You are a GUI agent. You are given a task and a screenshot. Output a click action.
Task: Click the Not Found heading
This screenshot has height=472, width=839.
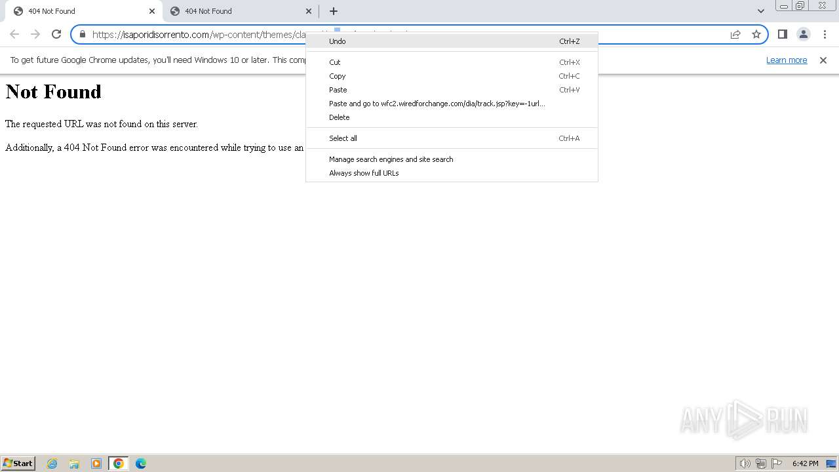click(x=54, y=92)
